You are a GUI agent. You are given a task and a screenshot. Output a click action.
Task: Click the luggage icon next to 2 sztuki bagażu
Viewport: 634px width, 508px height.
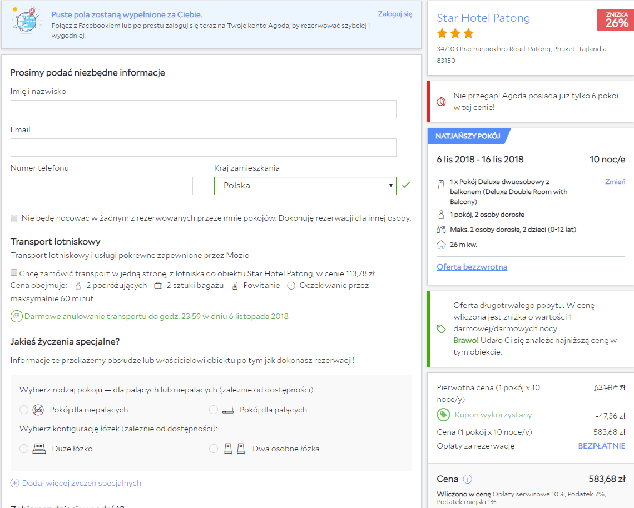158,286
